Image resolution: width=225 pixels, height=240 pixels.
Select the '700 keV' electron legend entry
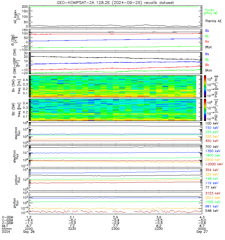[212, 147]
